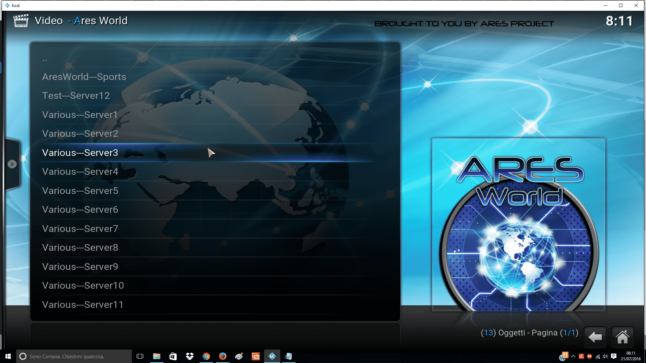This screenshot has width=646, height=363.
Task: Select Various---Server2 item
Action: point(215,134)
